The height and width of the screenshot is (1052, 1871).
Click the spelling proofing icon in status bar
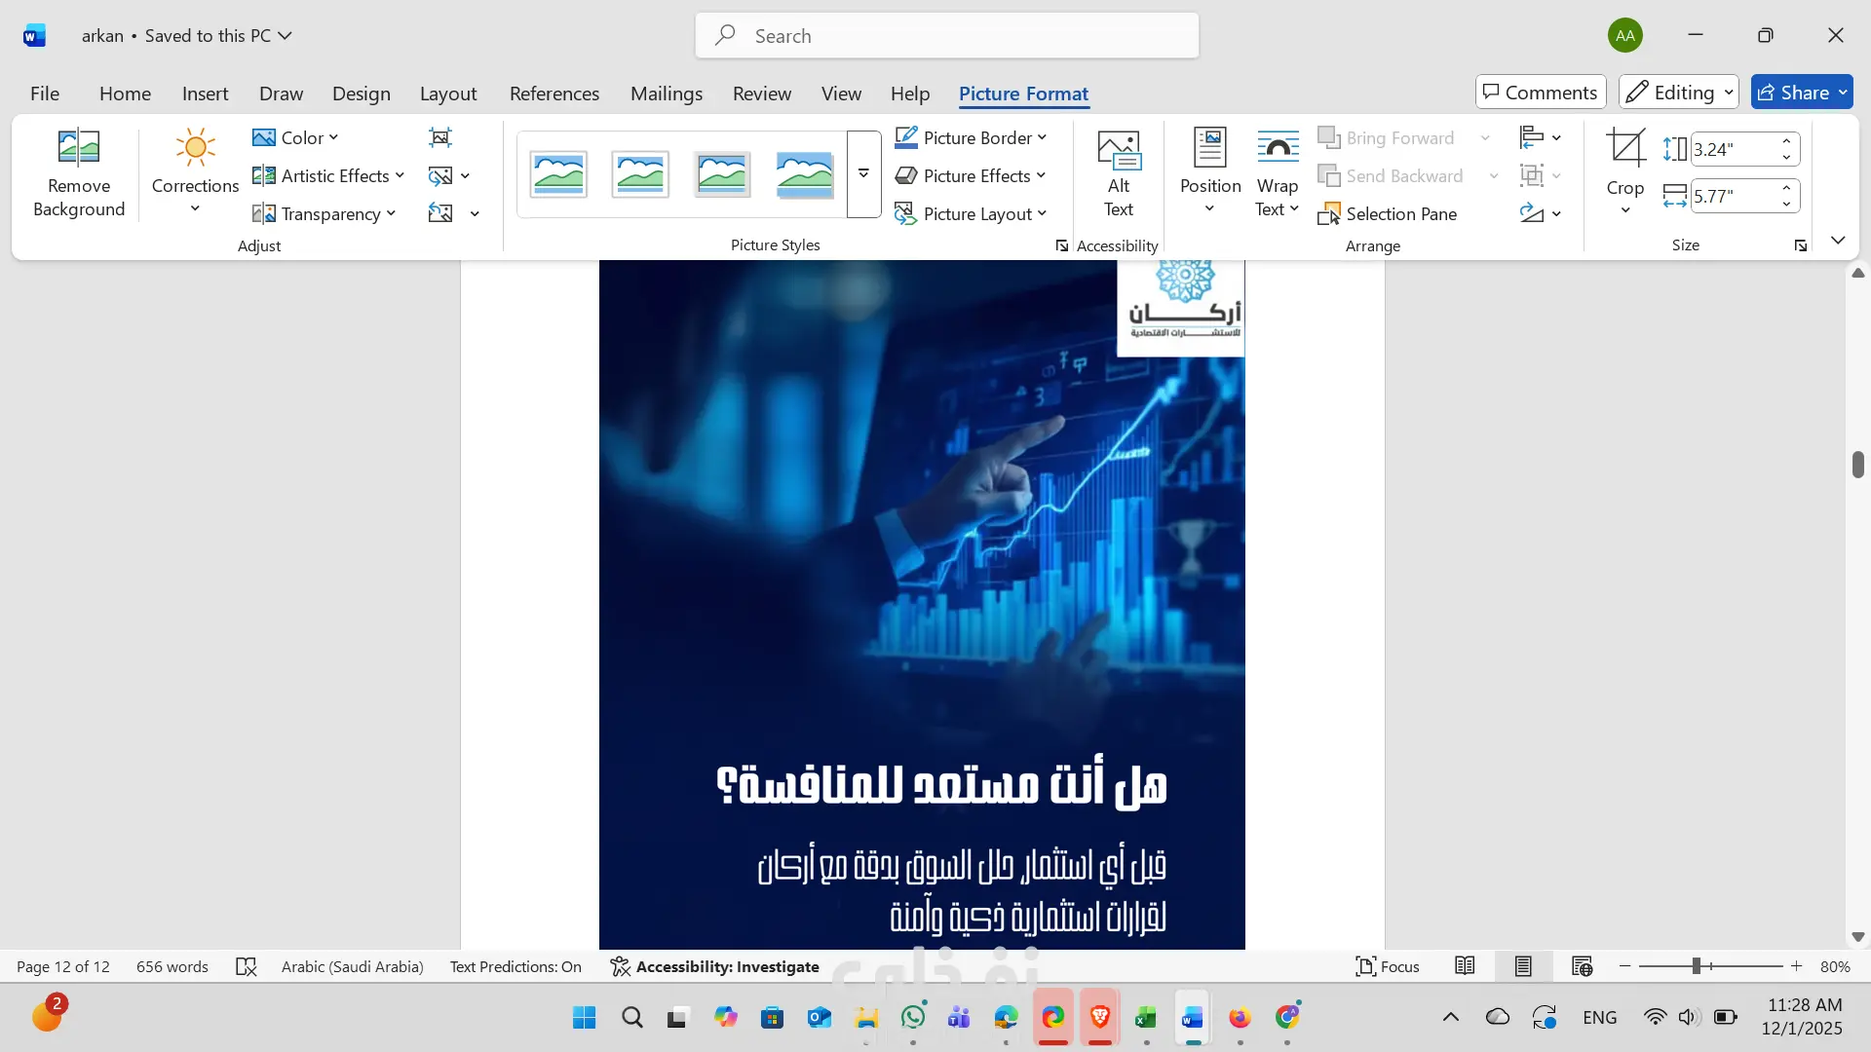pyautogui.click(x=246, y=966)
